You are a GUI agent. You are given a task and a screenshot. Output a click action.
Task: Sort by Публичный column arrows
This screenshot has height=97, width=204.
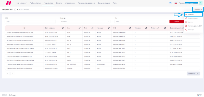click(x=165, y=28)
